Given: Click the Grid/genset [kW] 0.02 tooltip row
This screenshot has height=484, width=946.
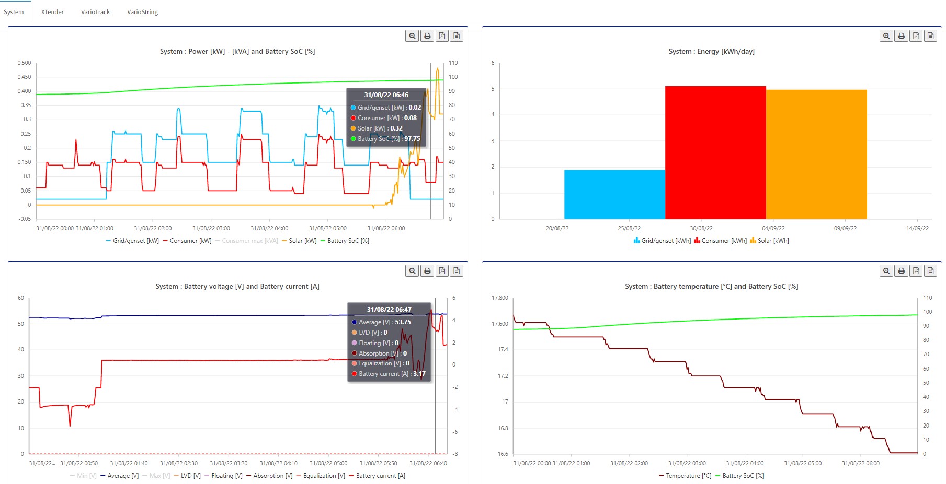Looking at the screenshot, I should pos(385,108).
